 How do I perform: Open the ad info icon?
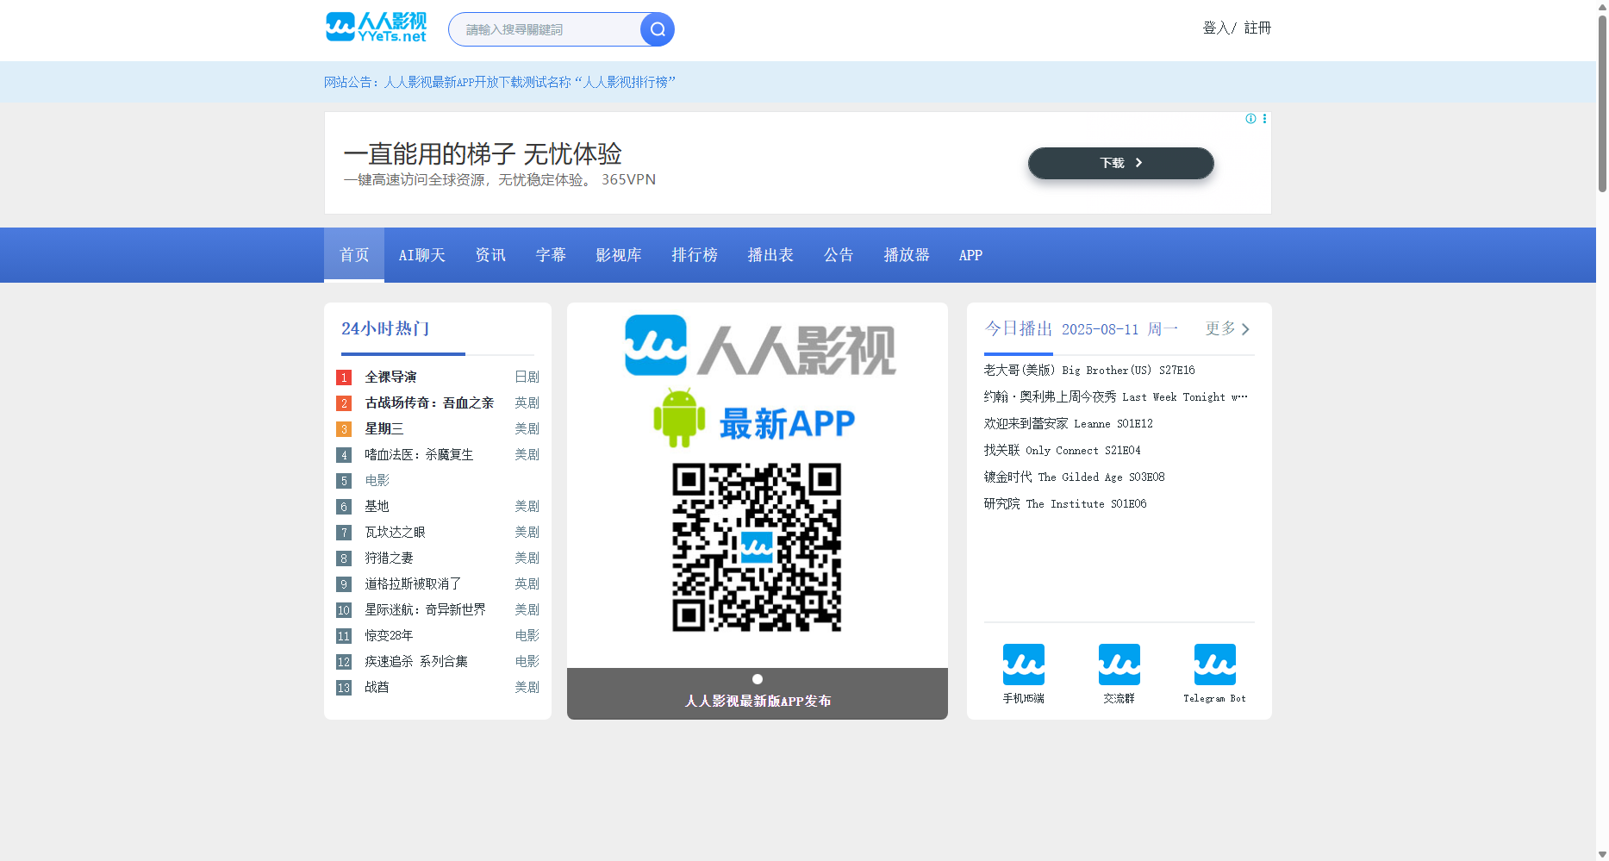[1250, 119]
